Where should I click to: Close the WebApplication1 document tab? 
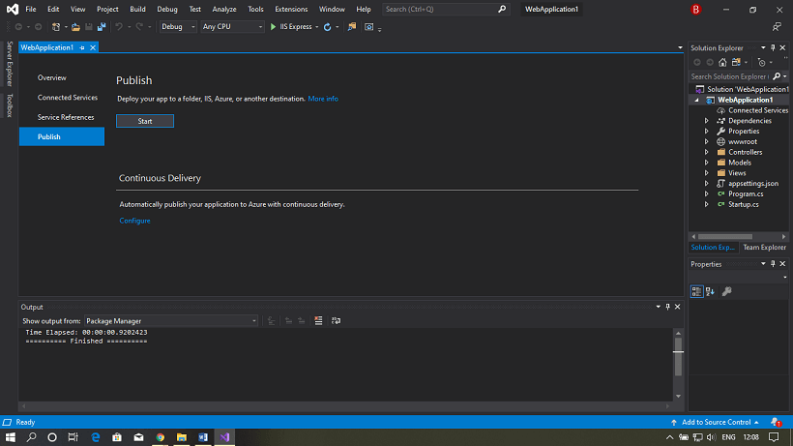pyautogui.click(x=93, y=47)
